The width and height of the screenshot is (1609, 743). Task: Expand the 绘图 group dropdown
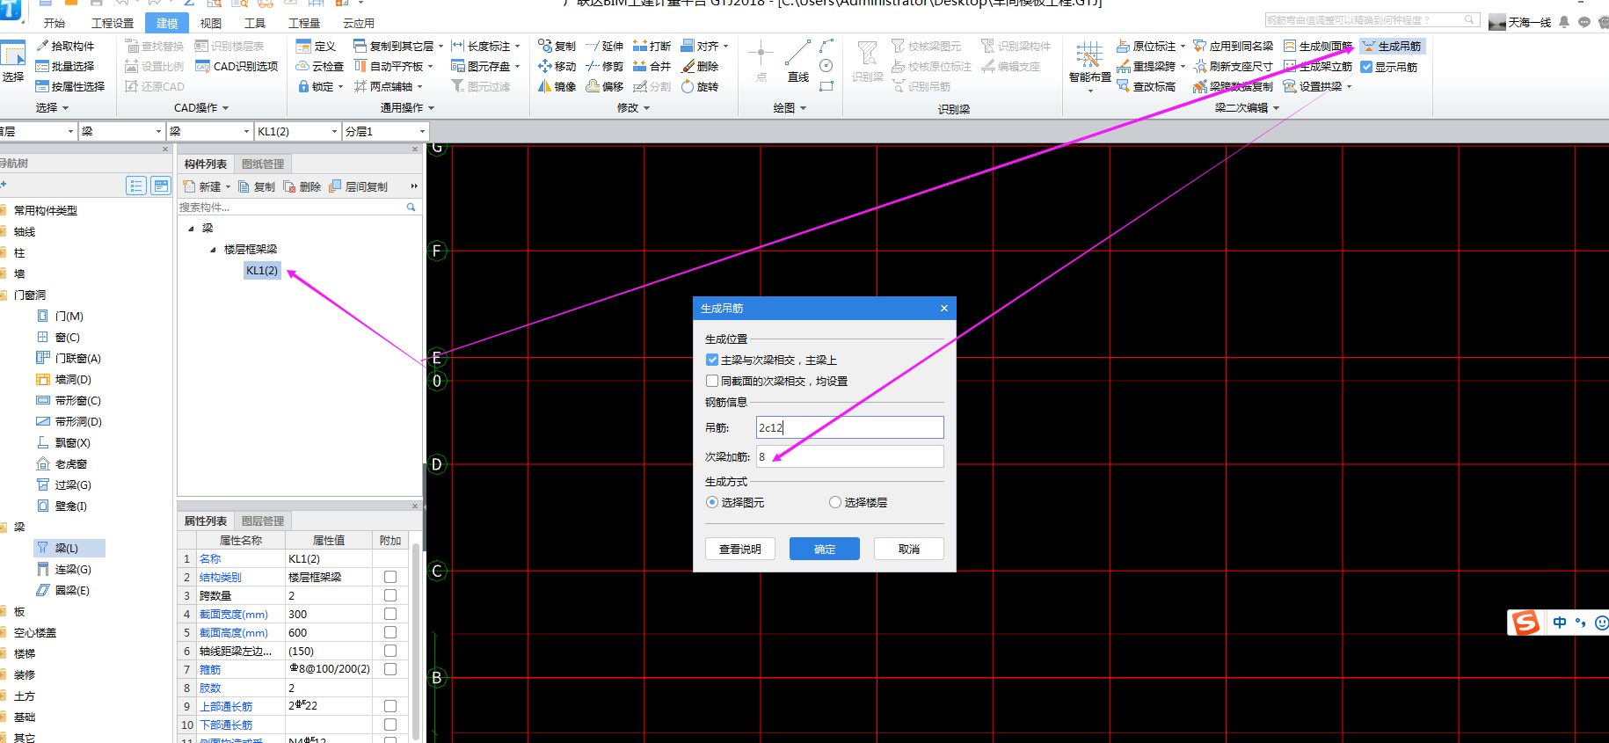(x=803, y=108)
